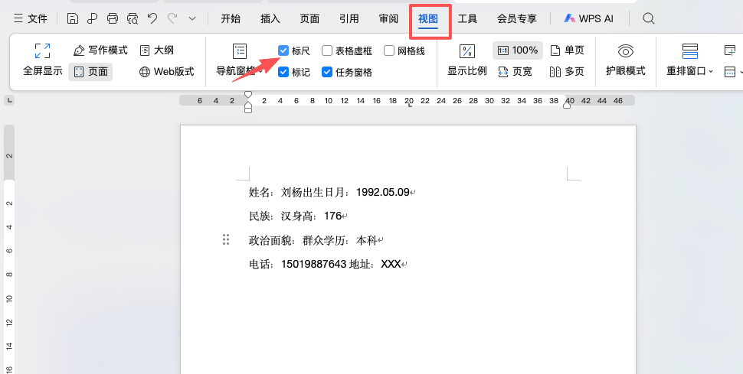Click the first-line indent marker on ruler

[x=248, y=95]
